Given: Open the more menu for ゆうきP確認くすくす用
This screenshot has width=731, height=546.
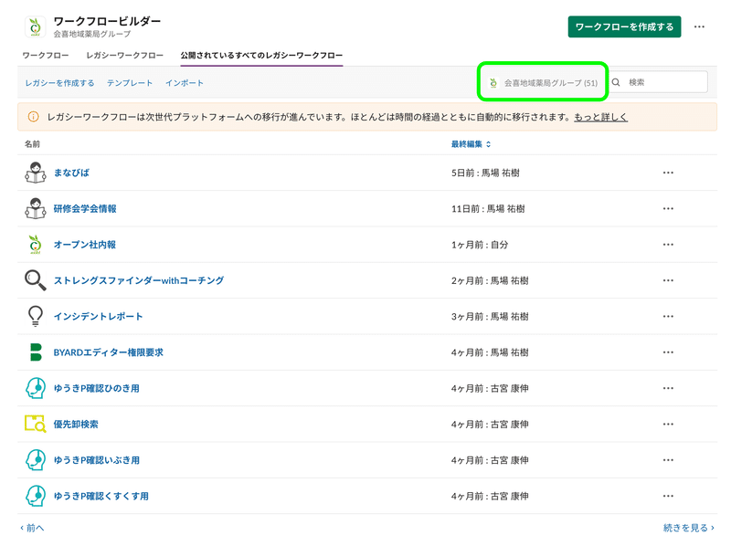Looking at the screenshot, I should click(x=668, y=496).
